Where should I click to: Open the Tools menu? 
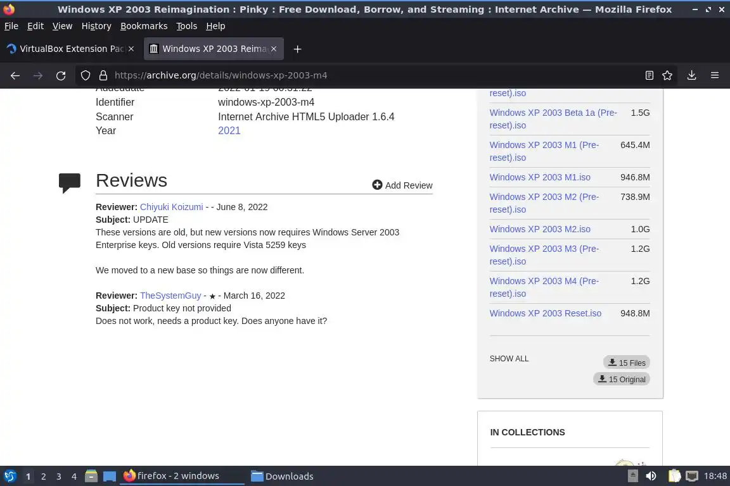187,26
